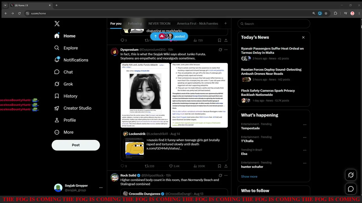The height and width of the screenshot is (203, 362).
Task: Open the left wiki image in Dysprosium's post
Action: point(145,95)
